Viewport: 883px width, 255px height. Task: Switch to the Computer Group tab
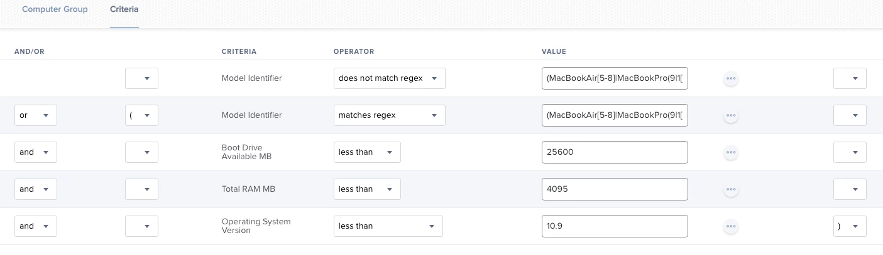point(55,10)
